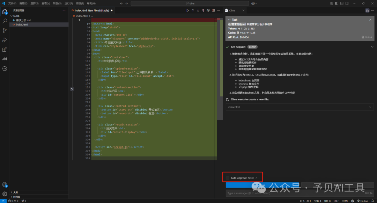Click the CRLF line ending indicator
The height and width of the screenshot is (203, 377).
pyautogui.click(x=336, y=201)
